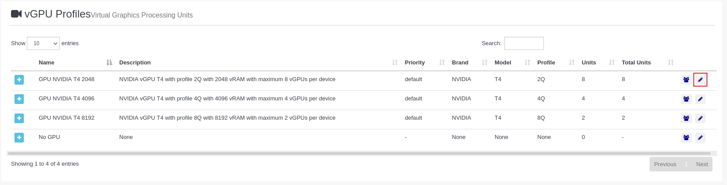
Task: Click edit pencil for No GPU profile
Action: point(700,138)
